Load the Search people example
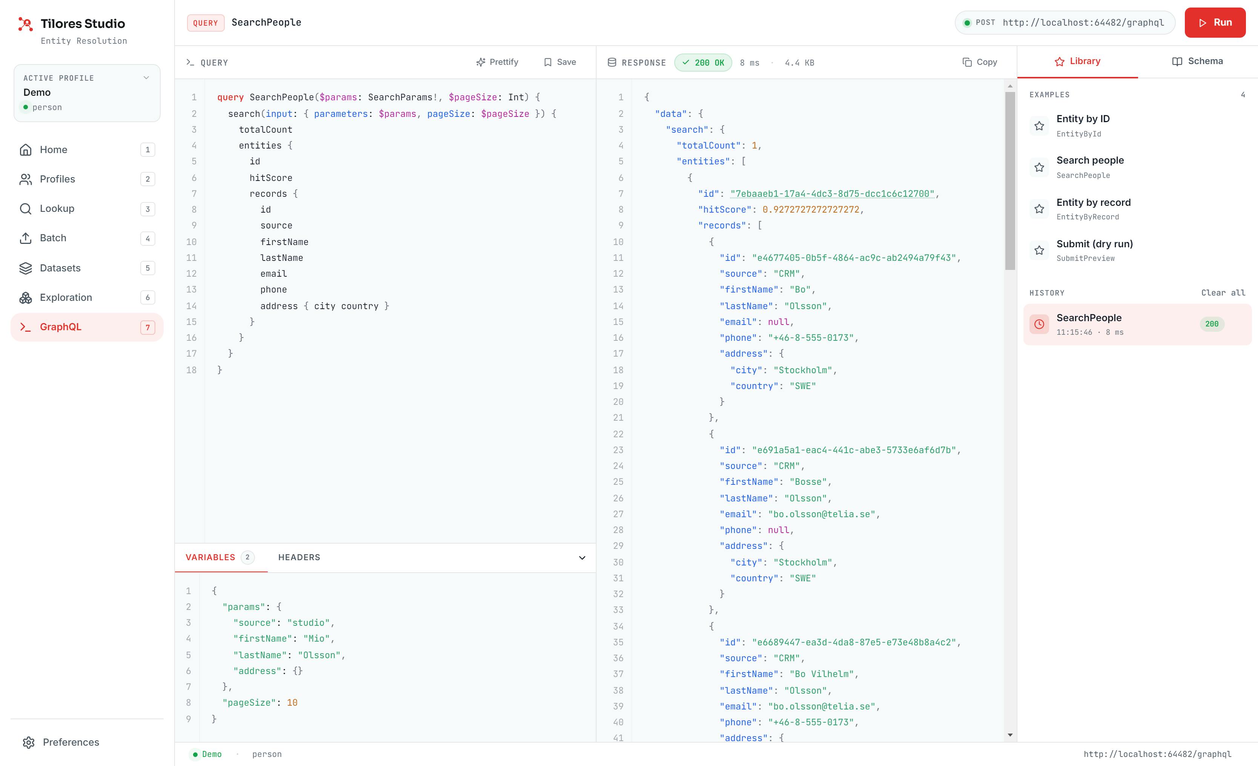 click(x=1137, y=167)
